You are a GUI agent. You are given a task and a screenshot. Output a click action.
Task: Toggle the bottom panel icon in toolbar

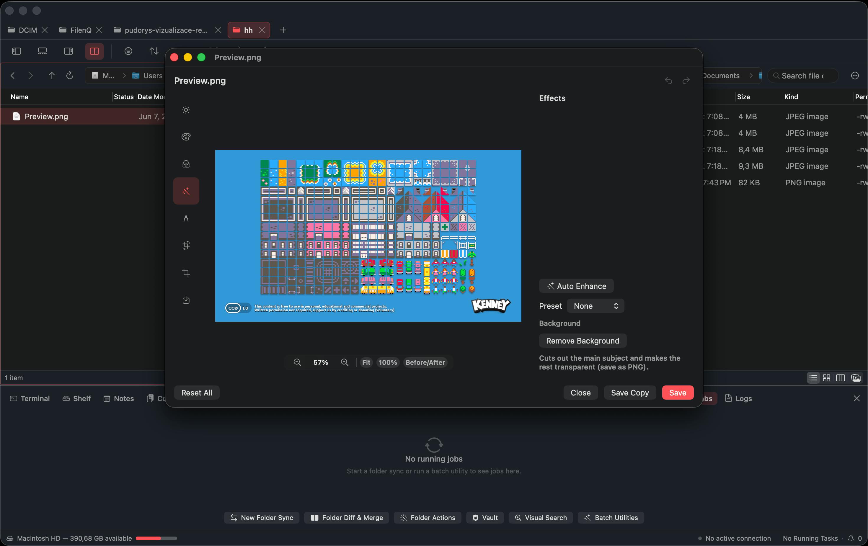coord(43,51)
